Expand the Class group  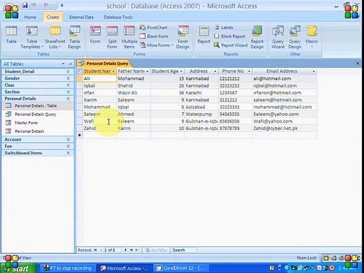click(x=68, y=85)
